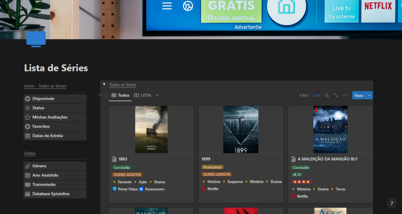Click the Netflix icon on 1899 card

pyautogui.click(x=204, y=189)
